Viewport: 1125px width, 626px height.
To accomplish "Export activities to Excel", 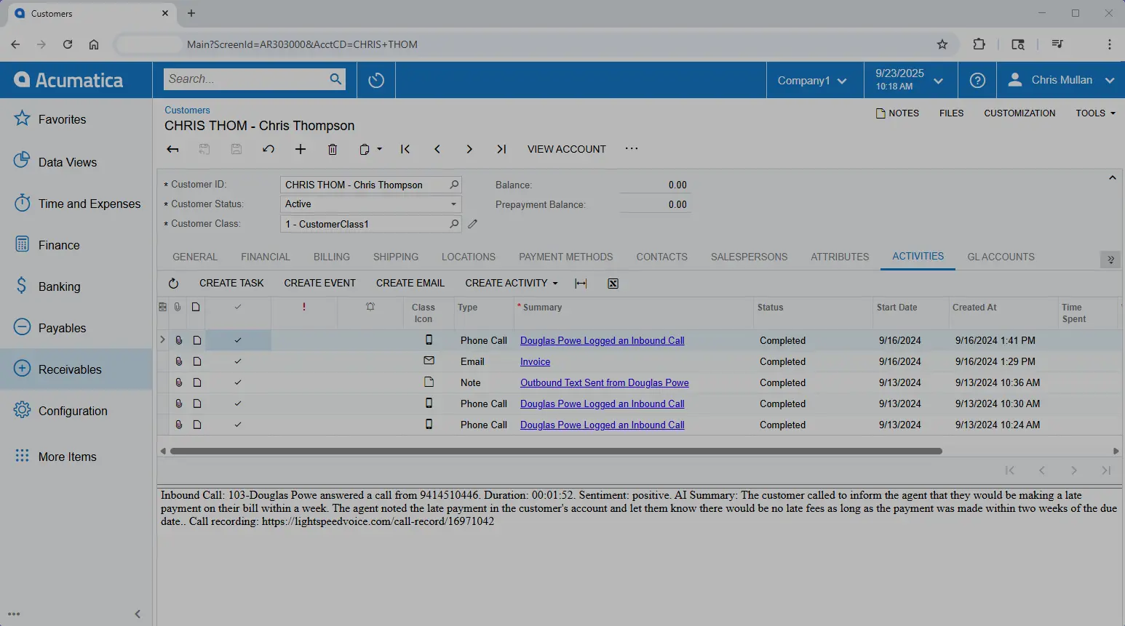I will [612, 283].
